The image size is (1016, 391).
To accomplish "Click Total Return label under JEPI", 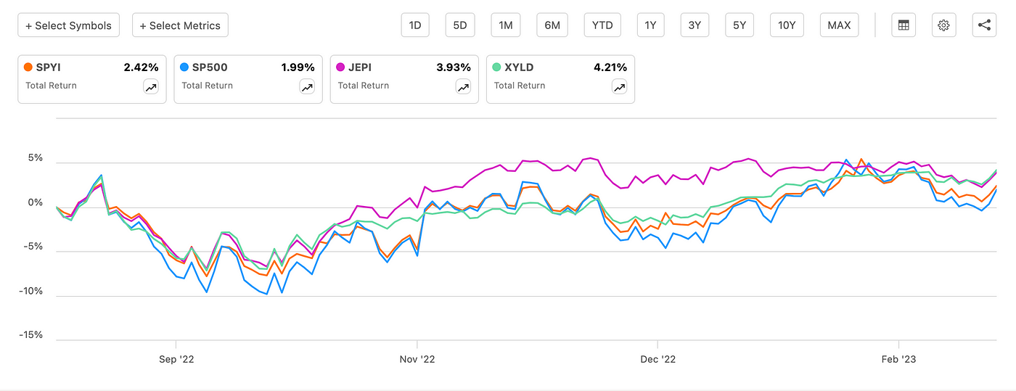I will coord(364,86).
